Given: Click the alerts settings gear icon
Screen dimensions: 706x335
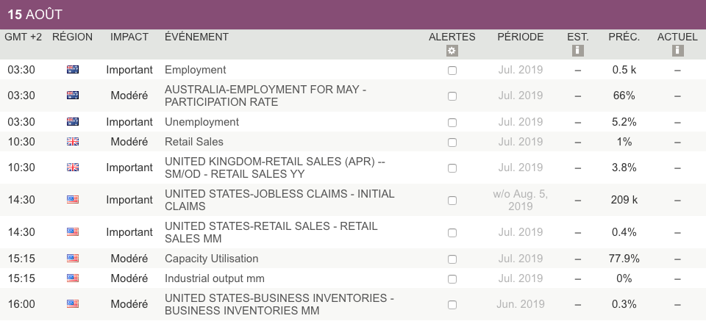Looking at the screenshot, I should [452, 51].
